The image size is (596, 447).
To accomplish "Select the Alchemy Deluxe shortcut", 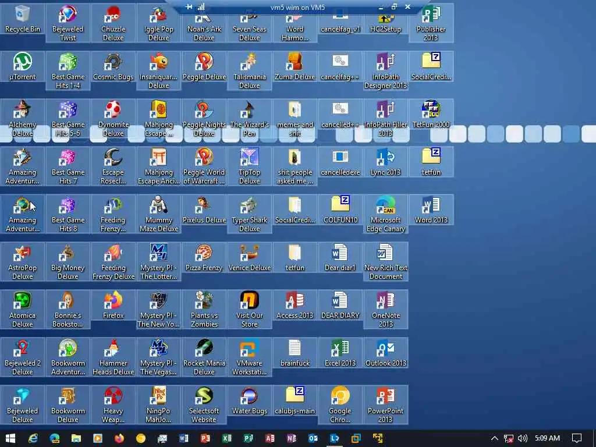I will coord(23,119).
